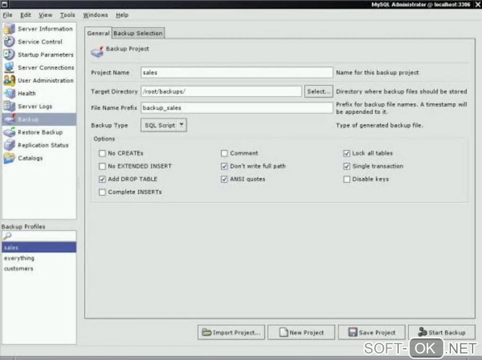
Task: Uncheck the Add DROP TABLE option
Action: (102, 179)
